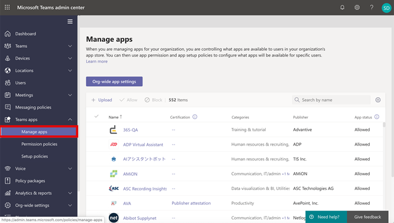This screenshot has height=223, width=394.
Task: Click the Certification info icon
Action: [x=195, y=117]
